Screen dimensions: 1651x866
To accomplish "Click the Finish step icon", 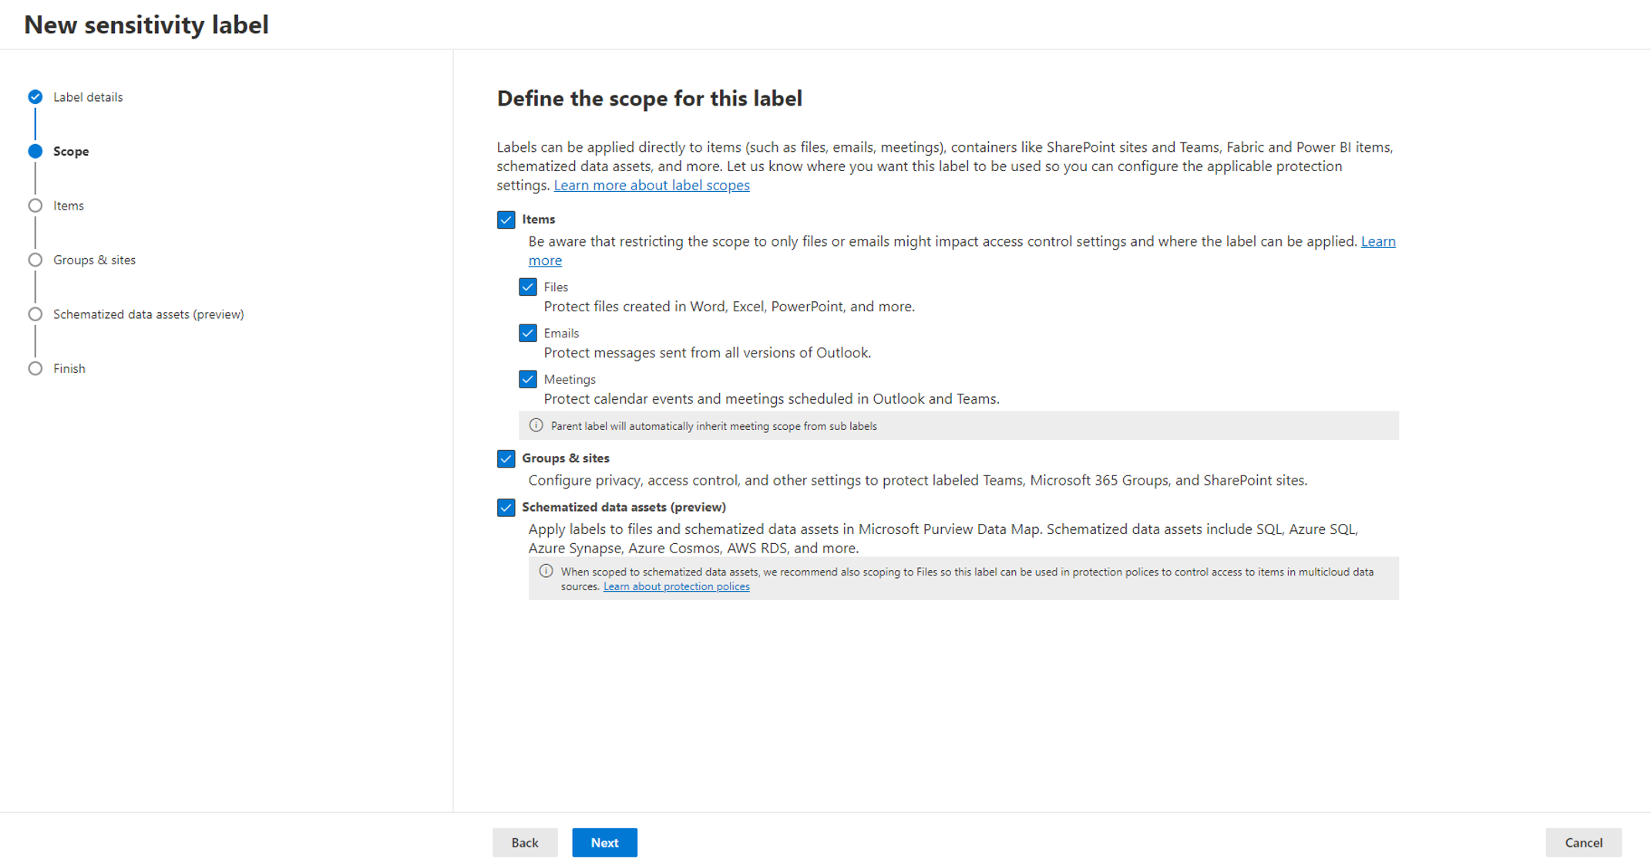I will click(x=35, y=368).
